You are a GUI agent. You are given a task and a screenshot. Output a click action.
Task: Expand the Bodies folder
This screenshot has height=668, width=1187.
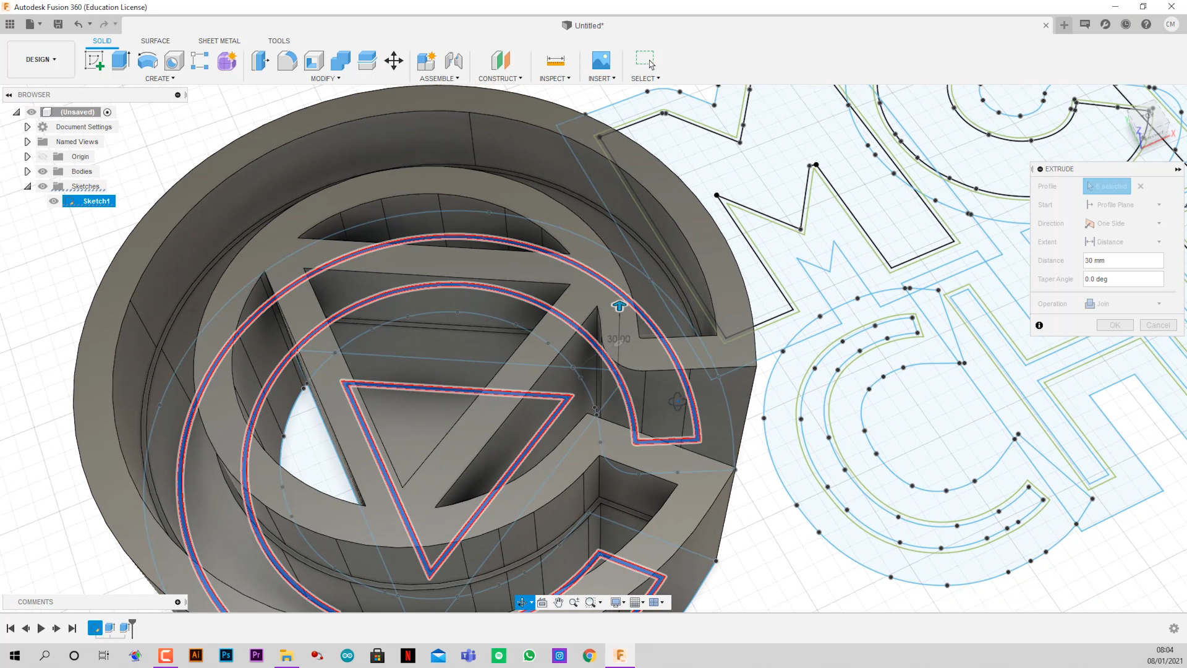pos(27,171)
